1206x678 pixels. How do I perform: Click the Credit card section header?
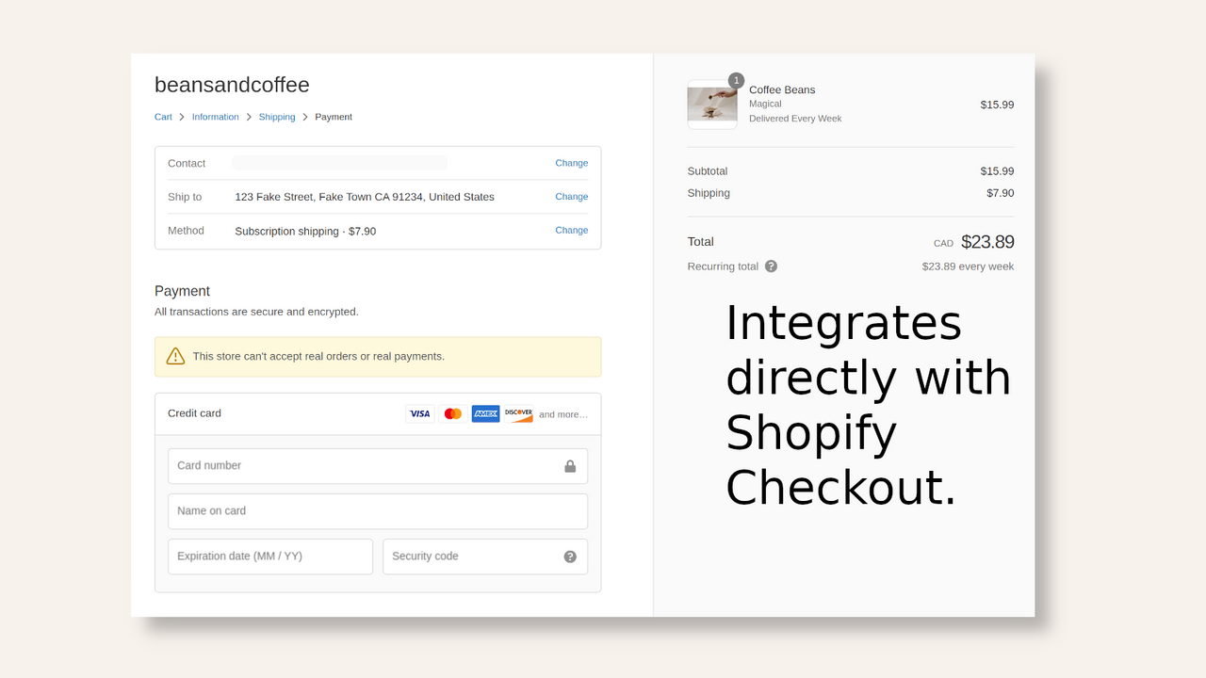(x=378, y=414)
